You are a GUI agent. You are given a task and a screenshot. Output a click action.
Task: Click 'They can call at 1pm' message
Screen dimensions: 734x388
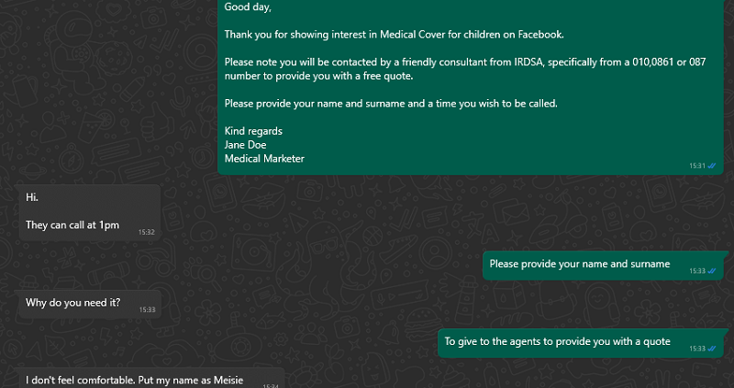[72, 225]
